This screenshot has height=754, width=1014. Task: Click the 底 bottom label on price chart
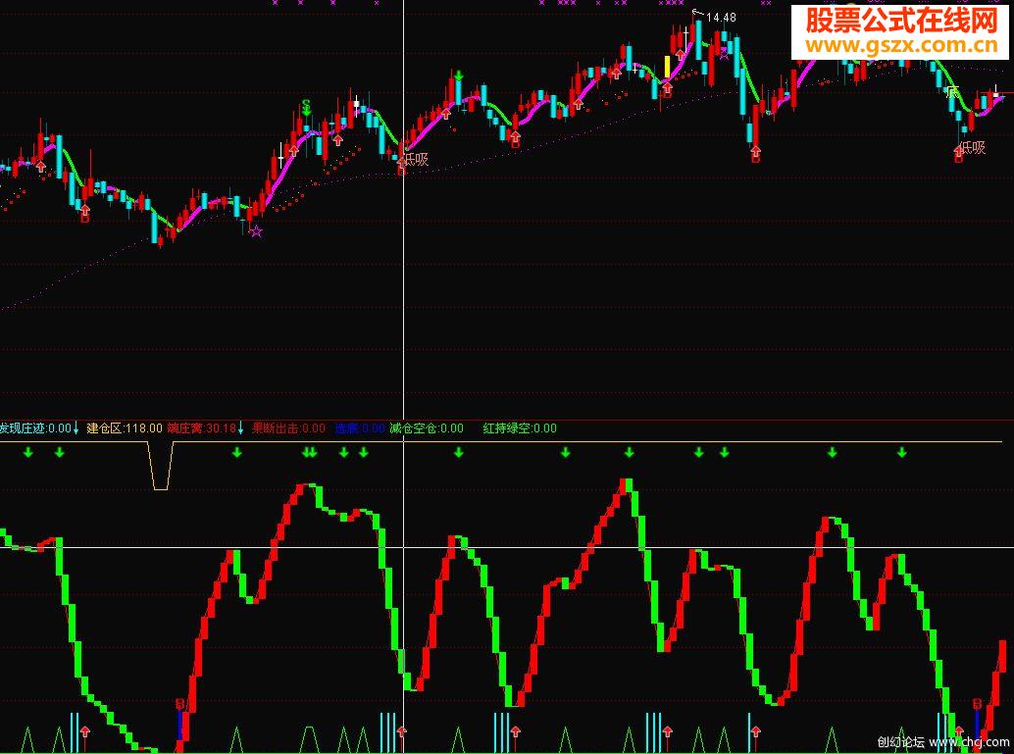click(952, 92)
